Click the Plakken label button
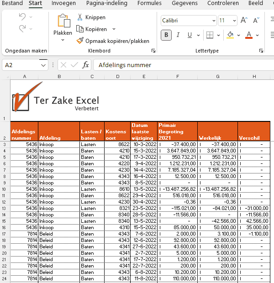The height and width of the screenshot is (283, 274). [63, 33]
